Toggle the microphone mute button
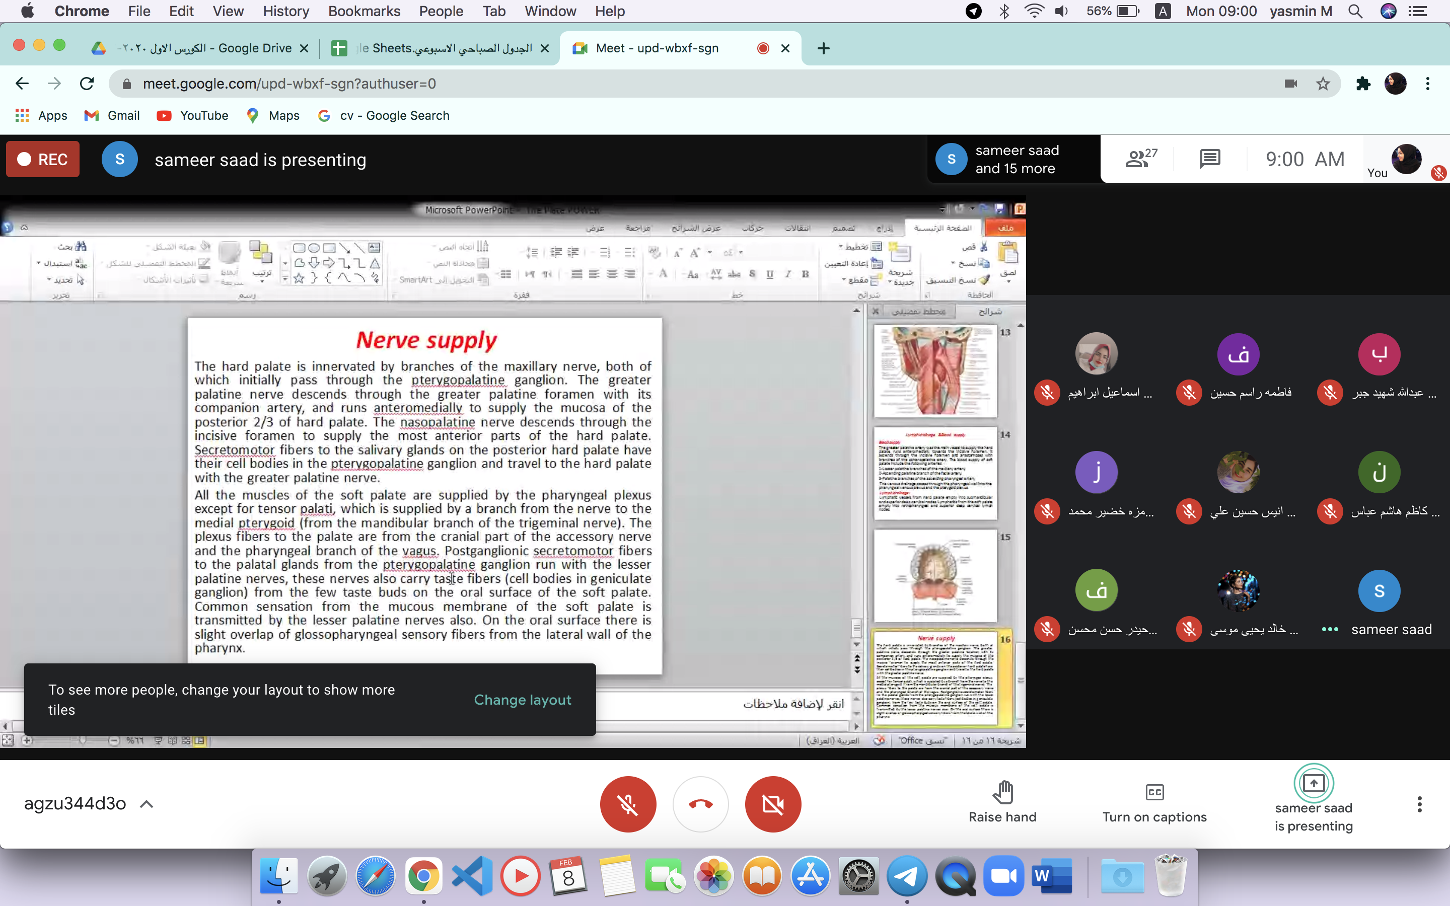The width and height of the screenshot is (1450, 906). point(628,803)
